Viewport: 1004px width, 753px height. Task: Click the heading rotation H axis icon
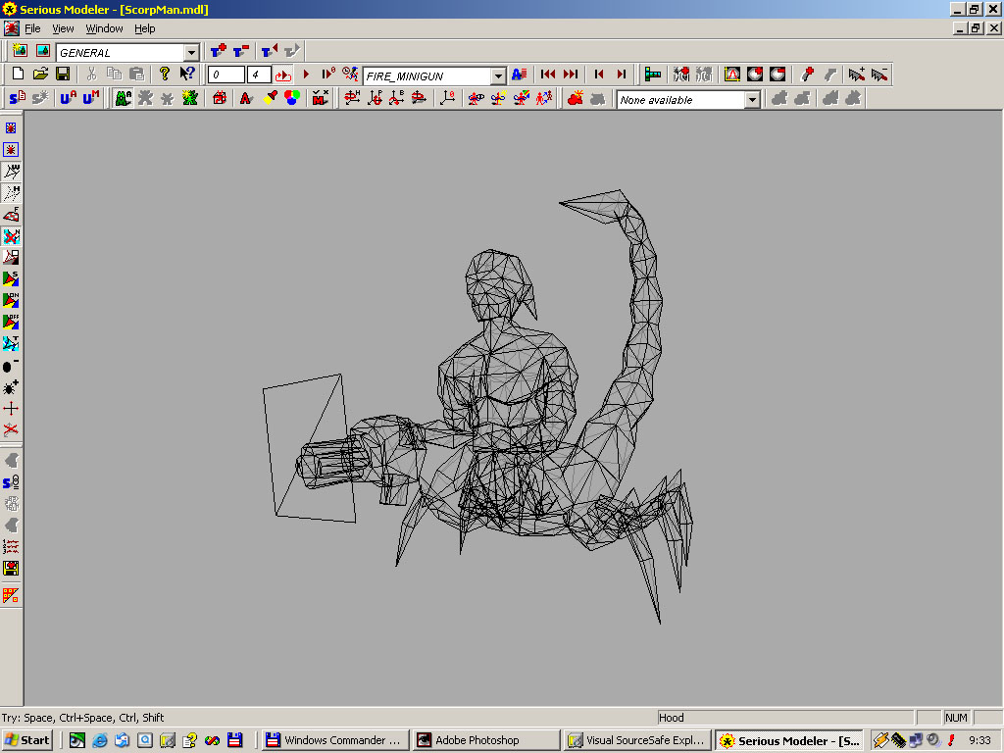pyautogui.click(x=352, y=98)
